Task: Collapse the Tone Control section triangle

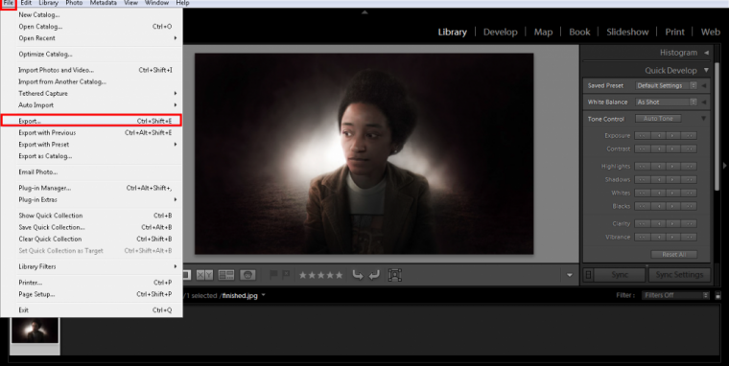Action: [703, 119]
